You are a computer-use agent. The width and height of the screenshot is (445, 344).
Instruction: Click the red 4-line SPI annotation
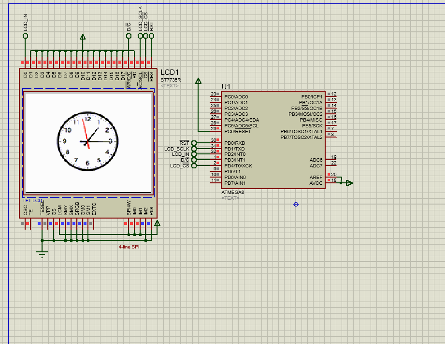tap(129, 247)
